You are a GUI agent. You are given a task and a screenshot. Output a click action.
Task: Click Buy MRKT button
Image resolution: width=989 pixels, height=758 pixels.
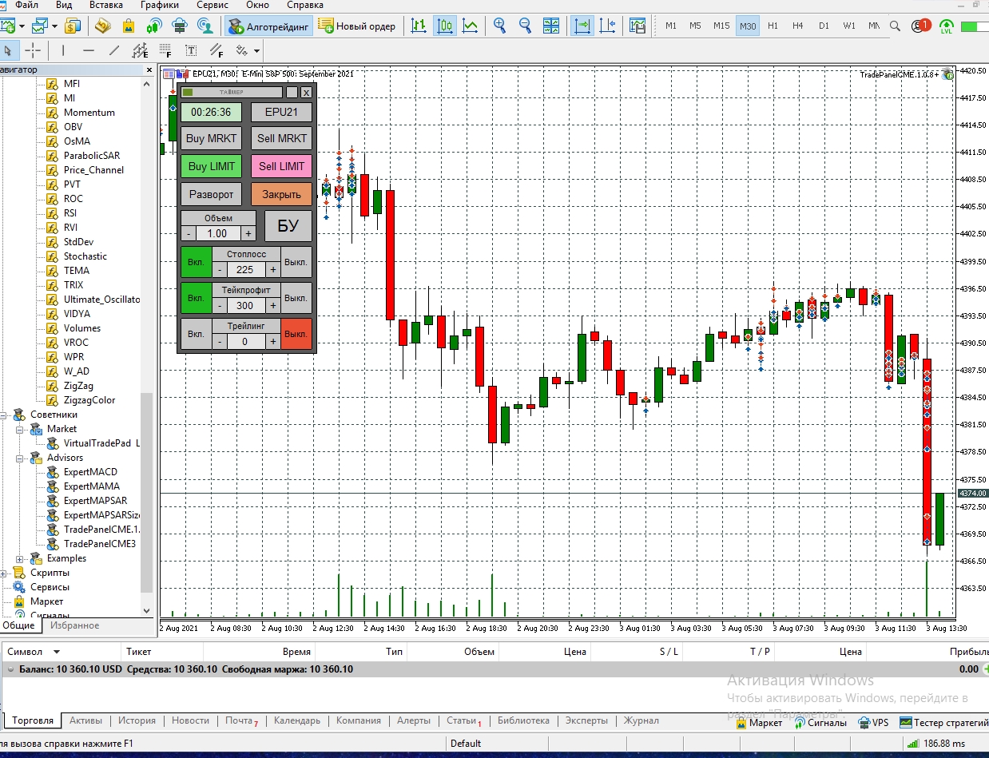pyautogui.click(x=211, y=138)
